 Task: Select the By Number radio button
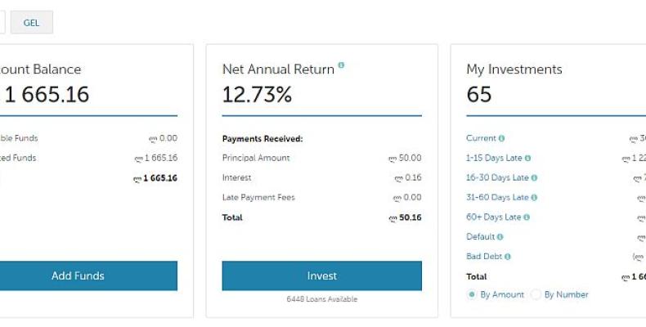coord(536,295)
